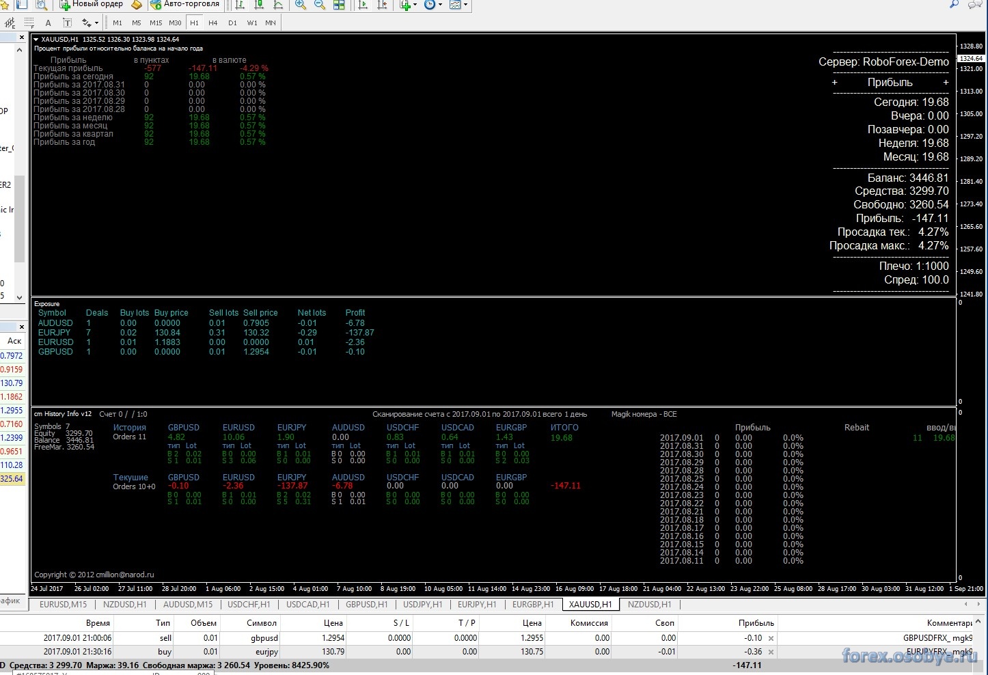The height and width of the screenshot is (675, 988).
Task: Switch timeframe to D1
Action: click(232, 23)
